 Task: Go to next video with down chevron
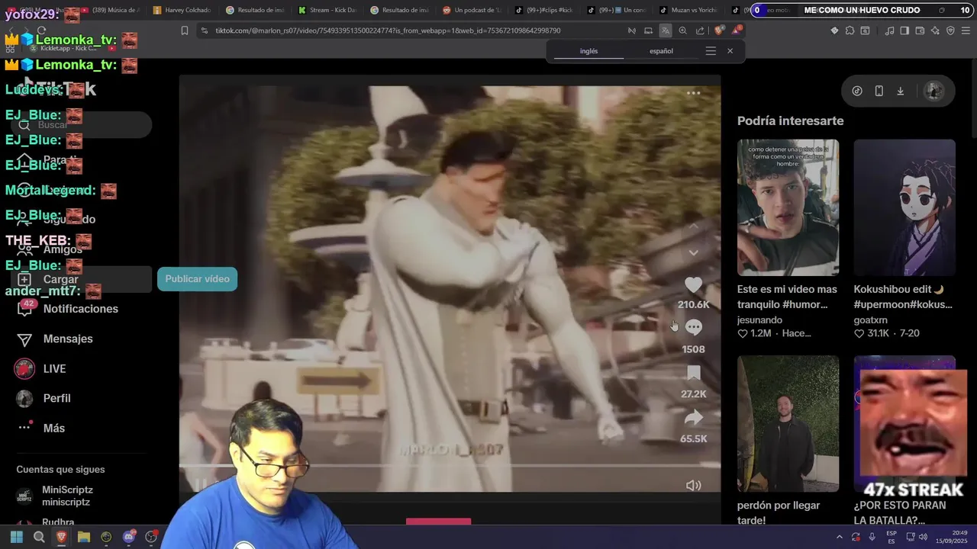[693, 252]
